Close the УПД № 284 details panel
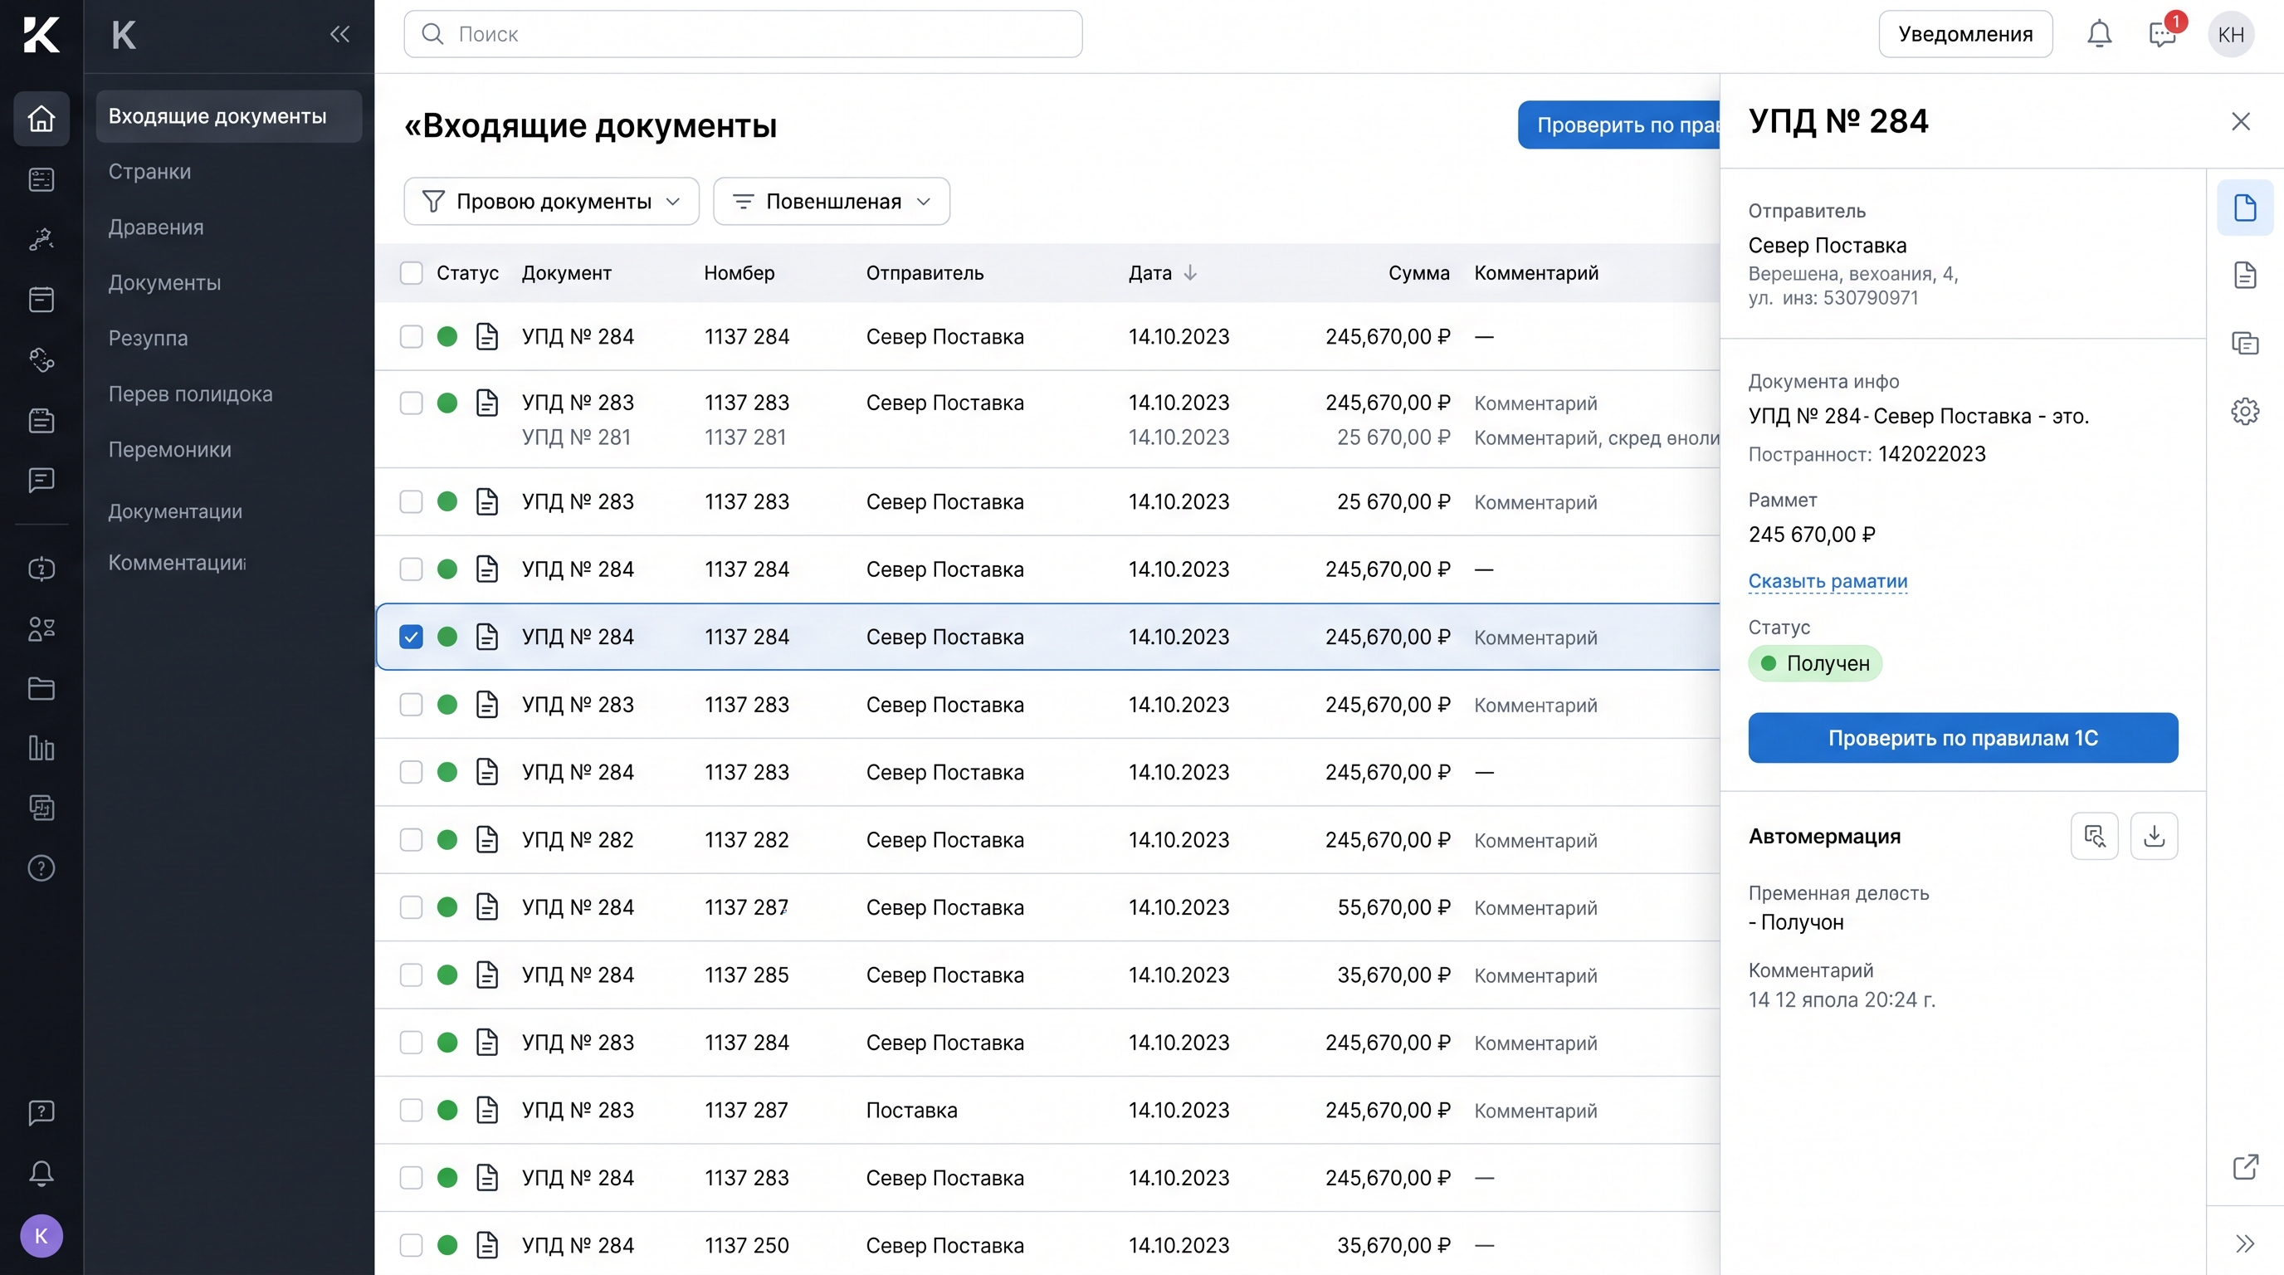The height and width of the screenshot is (1275, 2284). tap(2241, 121)
